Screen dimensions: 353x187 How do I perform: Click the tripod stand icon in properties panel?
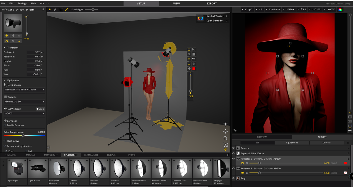[19, 41]
